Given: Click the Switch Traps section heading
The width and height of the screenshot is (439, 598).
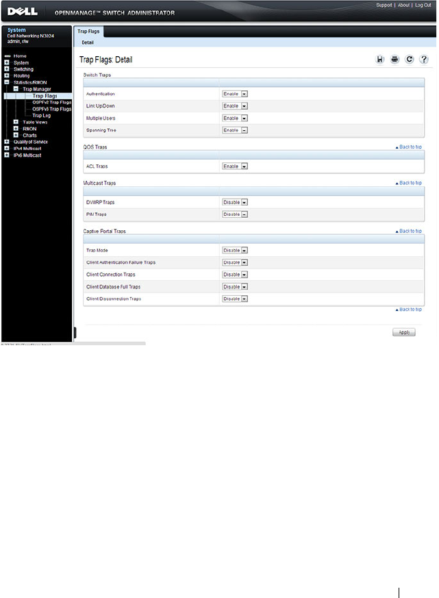Looking at the screenshot, I should [97, 75].
